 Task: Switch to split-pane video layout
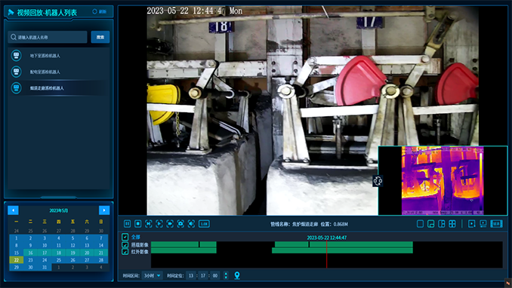(442, 224)
